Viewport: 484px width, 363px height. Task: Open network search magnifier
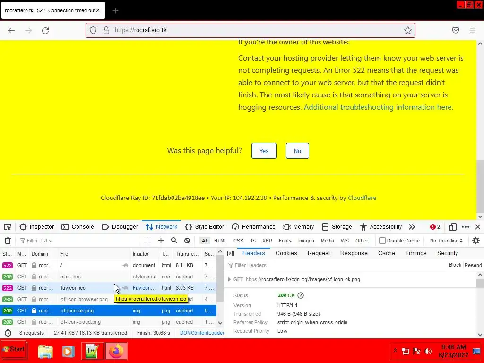point(174,240)
